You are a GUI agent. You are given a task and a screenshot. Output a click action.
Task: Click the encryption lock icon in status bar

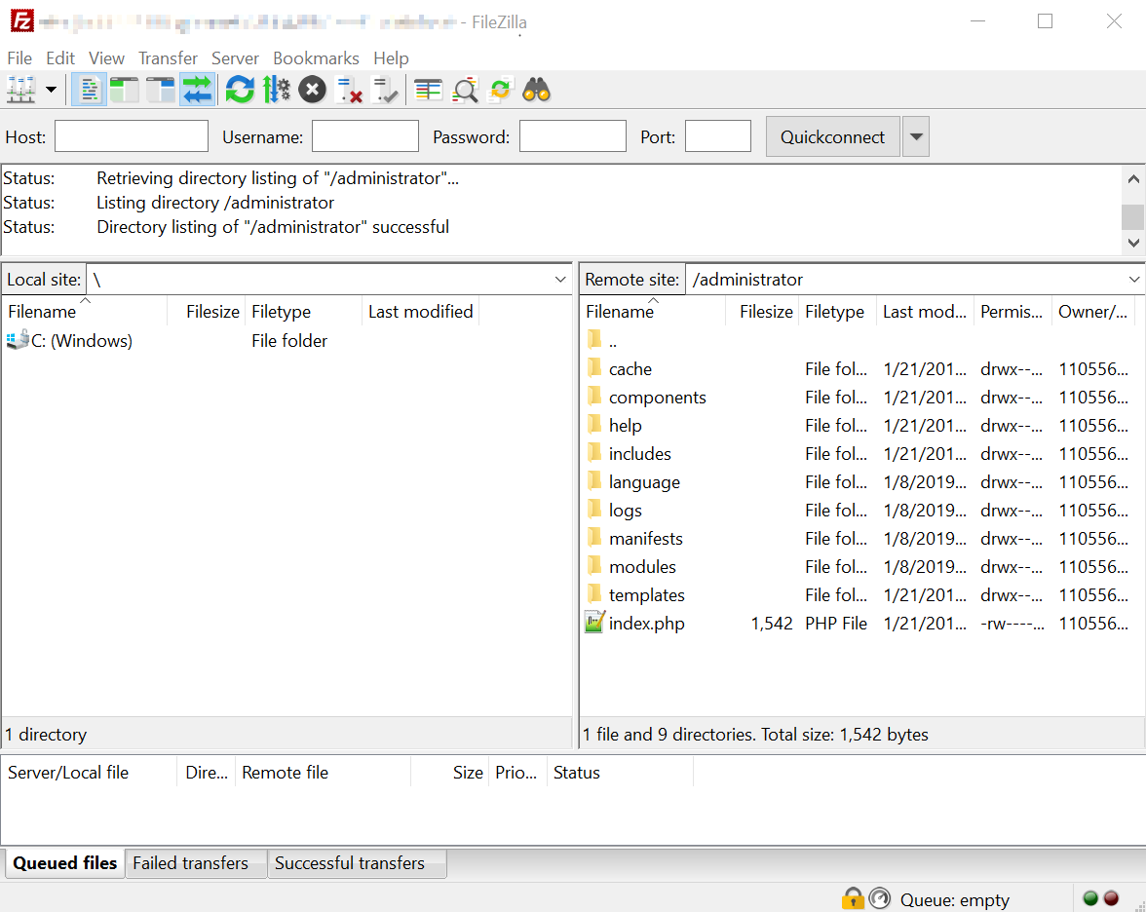[853, 898]
